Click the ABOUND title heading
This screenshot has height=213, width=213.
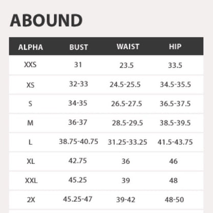coord(46,20)
